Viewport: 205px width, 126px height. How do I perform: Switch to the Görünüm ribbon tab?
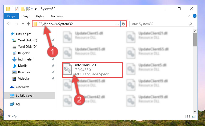[57, 16]
